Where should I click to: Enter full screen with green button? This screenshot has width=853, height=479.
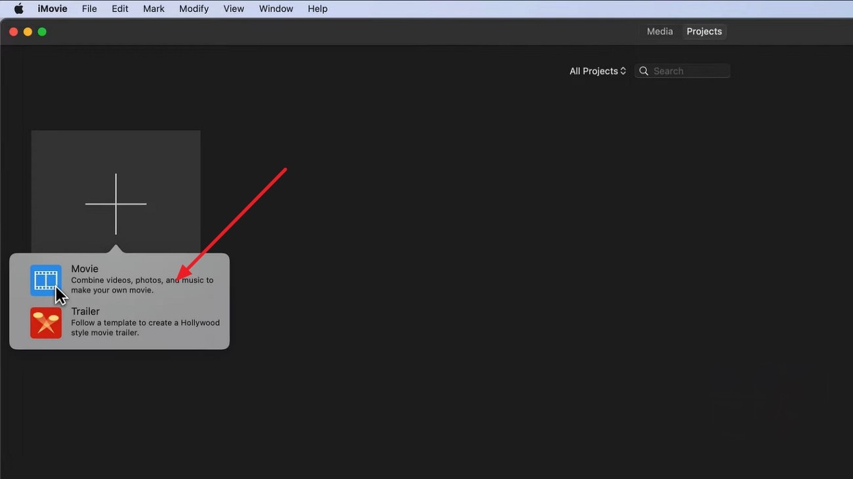[42, 31]
